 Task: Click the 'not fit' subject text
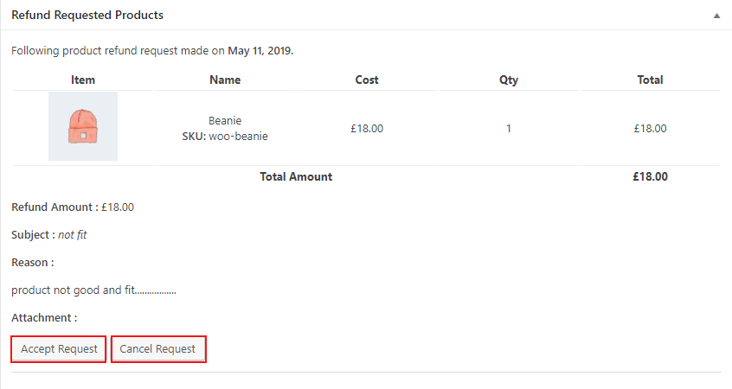click(x=73, y=234)
